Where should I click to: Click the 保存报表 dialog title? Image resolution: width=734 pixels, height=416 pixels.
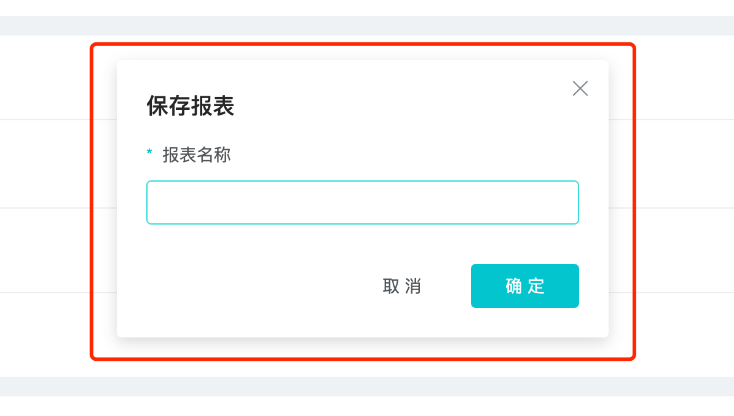[190, 106]
